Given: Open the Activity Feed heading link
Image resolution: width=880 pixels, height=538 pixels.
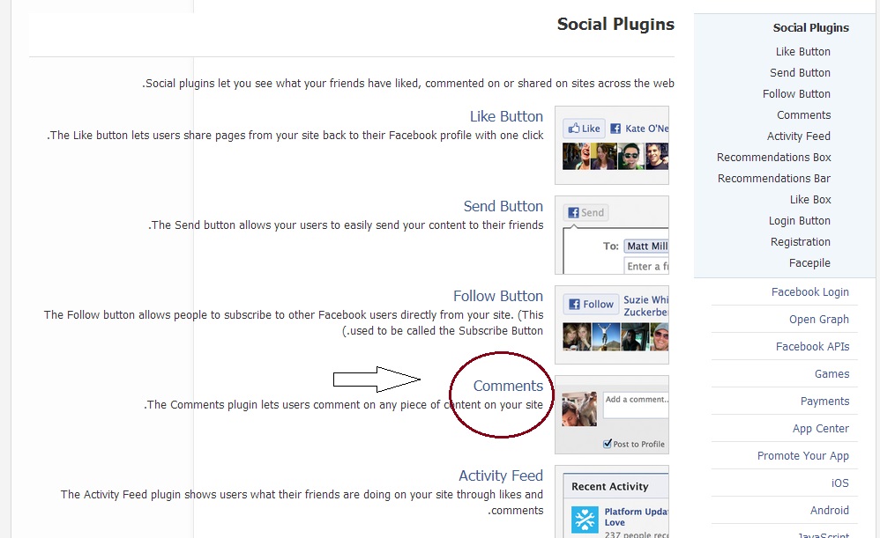Looking at the screenshot, I should pyautogui.click(x=501, y=475).
